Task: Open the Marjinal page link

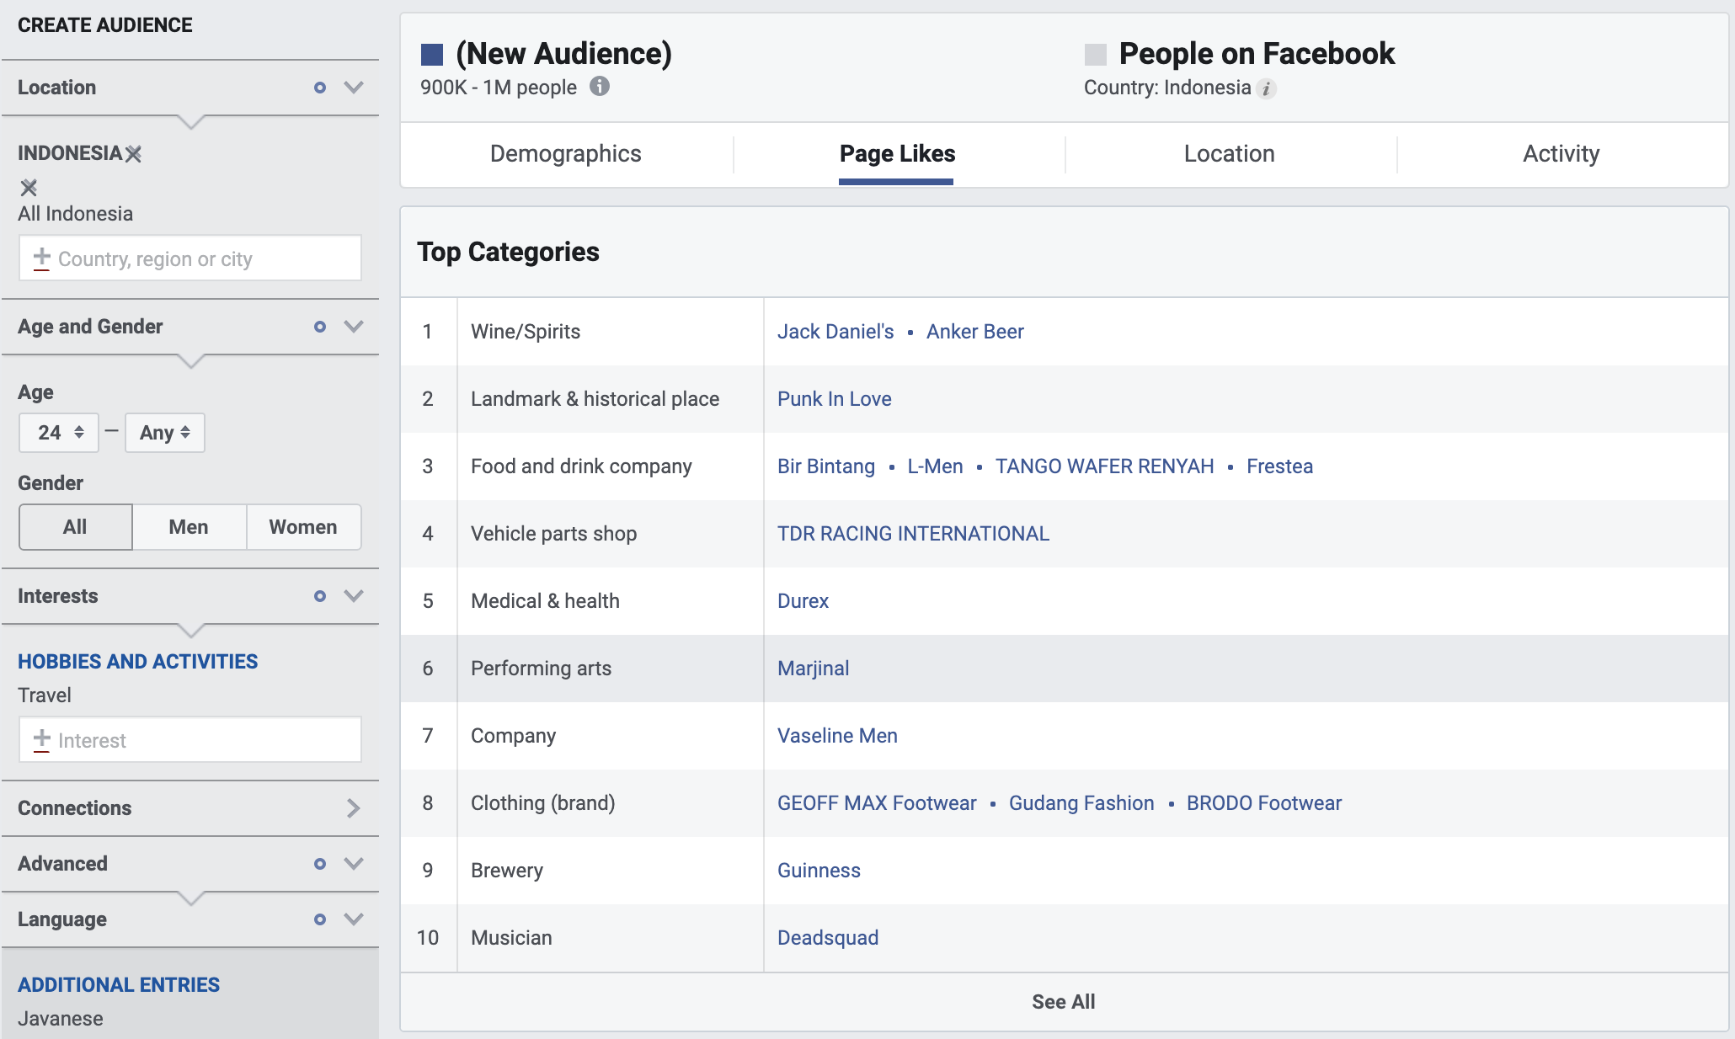Action: (x=813, y=669)
